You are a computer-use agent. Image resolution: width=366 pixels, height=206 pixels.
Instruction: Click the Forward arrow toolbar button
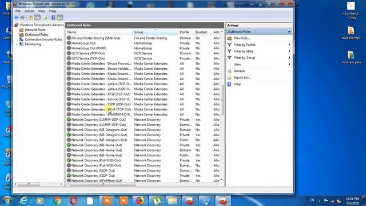click(22, 18)
